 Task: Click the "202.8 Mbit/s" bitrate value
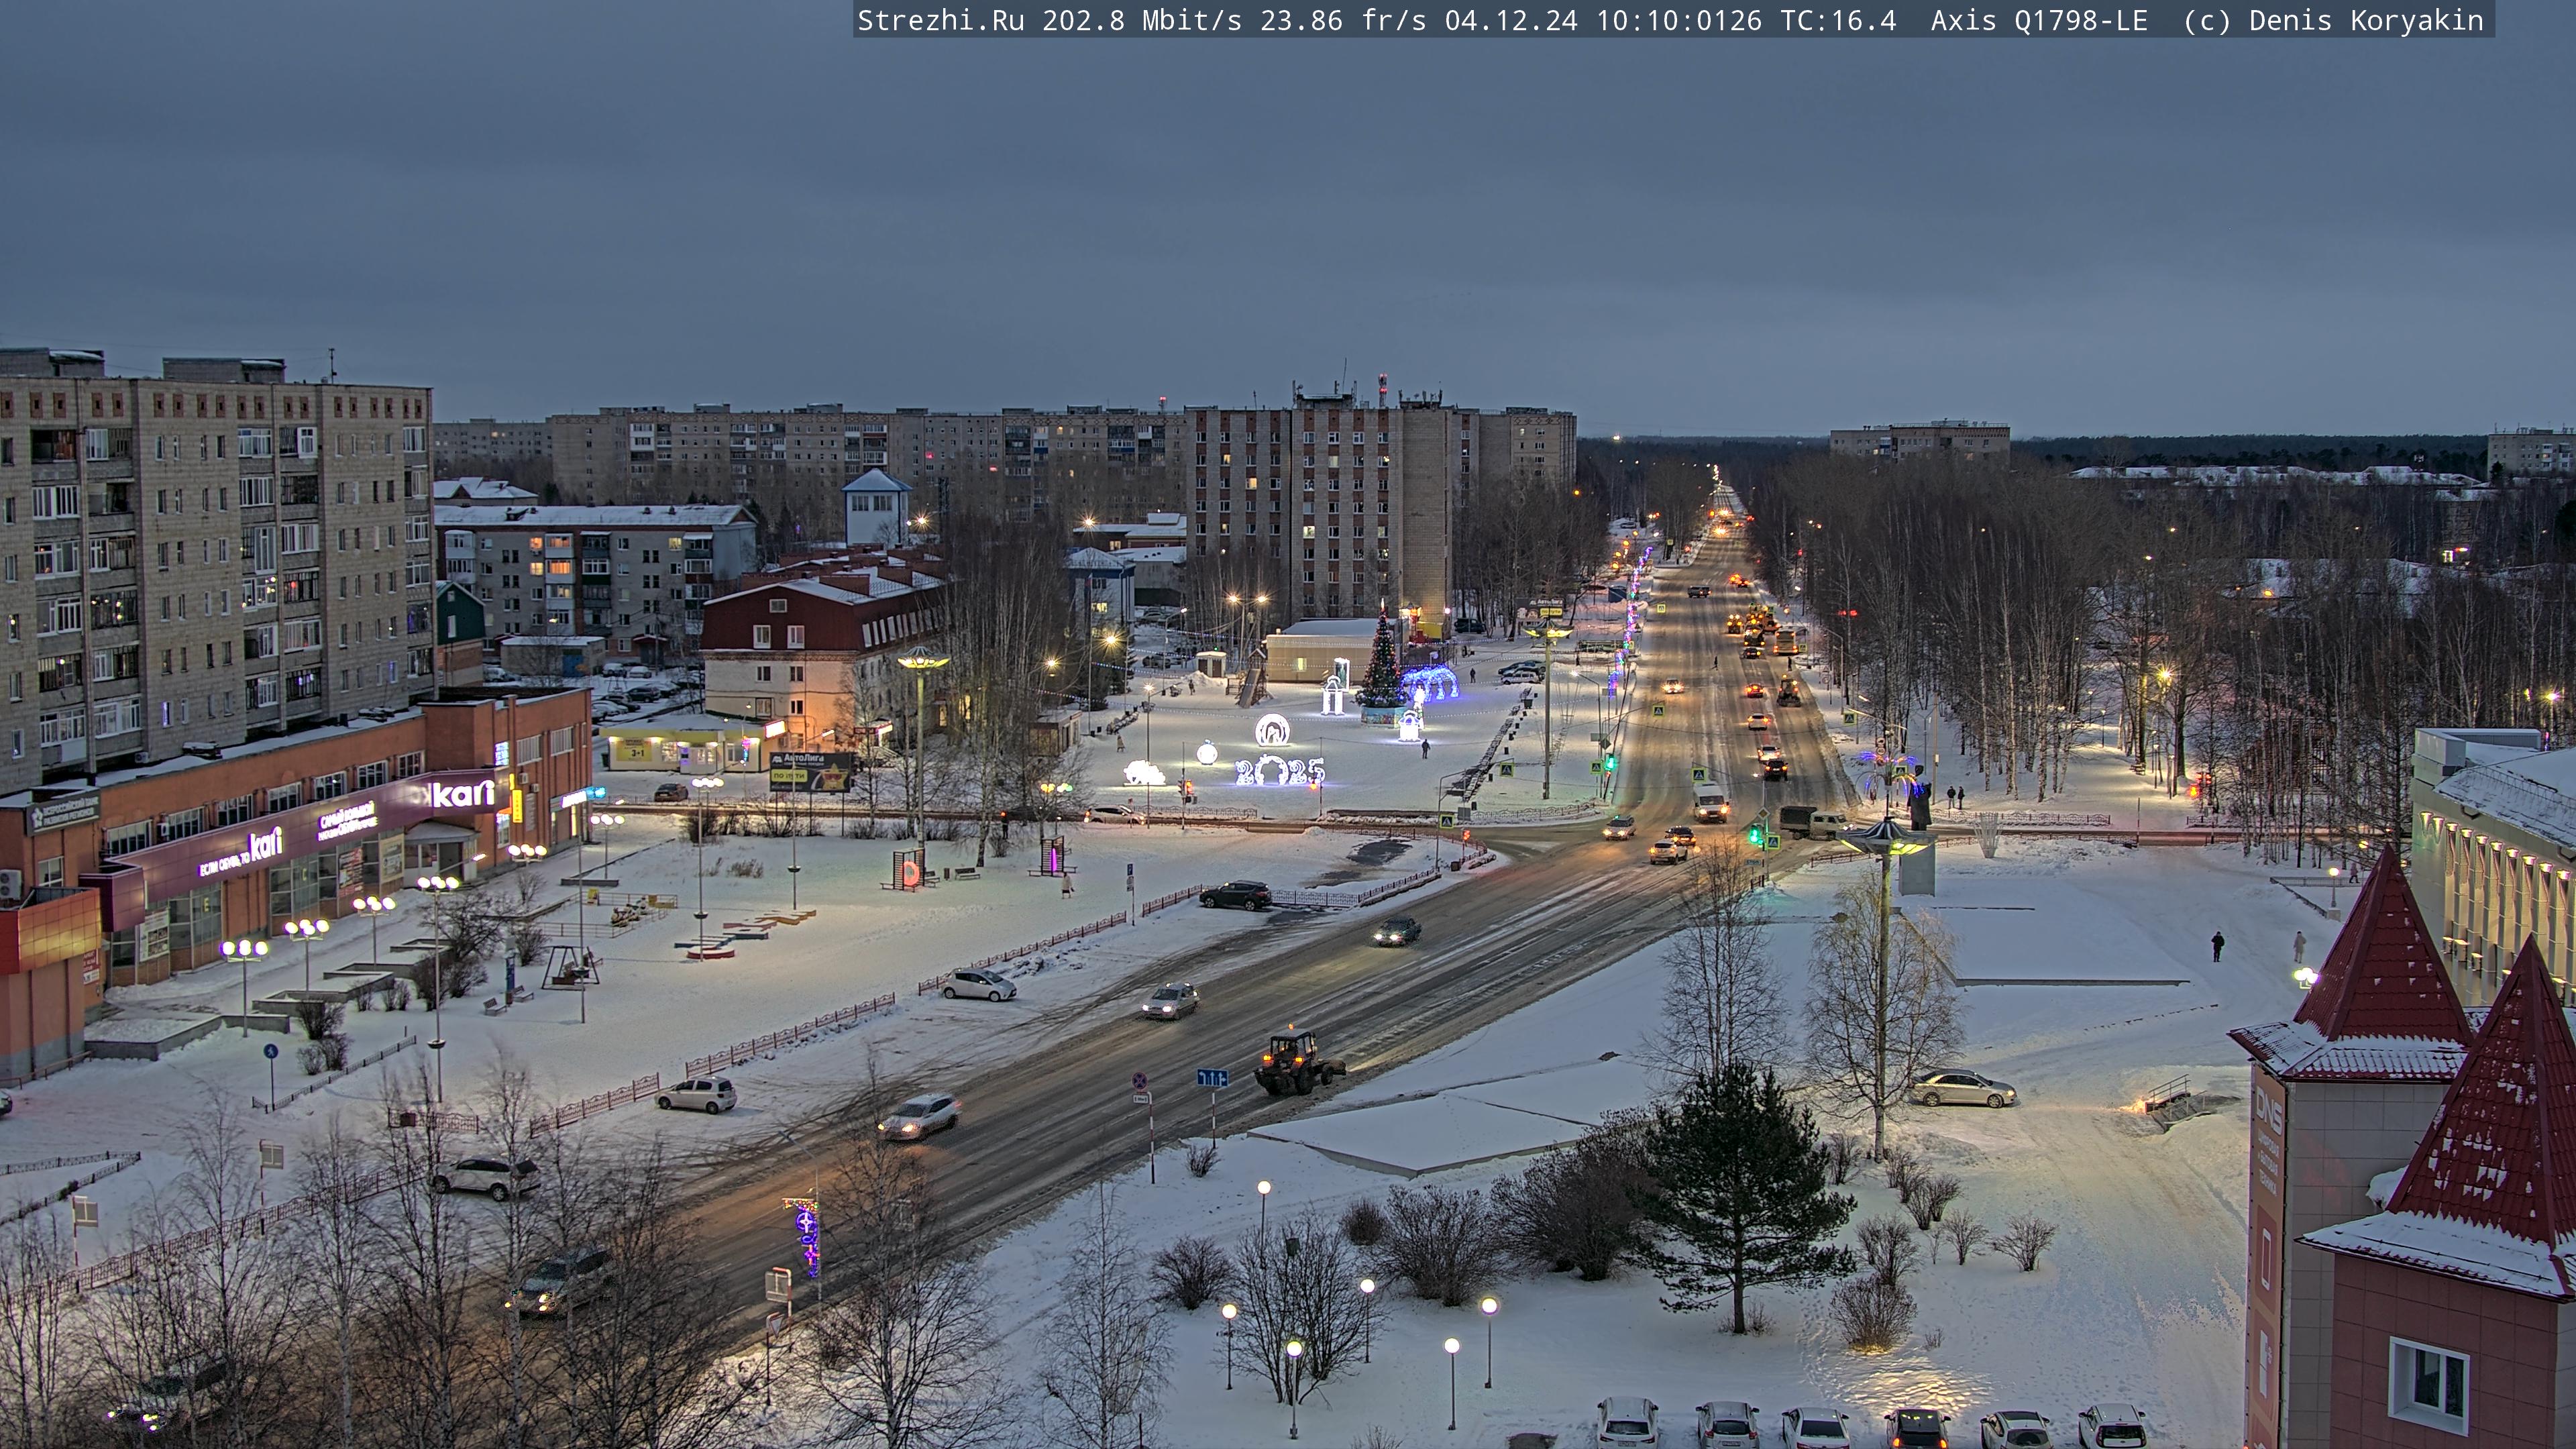(x=1142, y=21)
